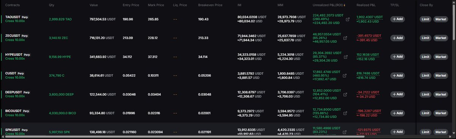Close CUSDT position by Limit
Image resolution: width=456 pixels, height=139 pixels.
(426, 76)
